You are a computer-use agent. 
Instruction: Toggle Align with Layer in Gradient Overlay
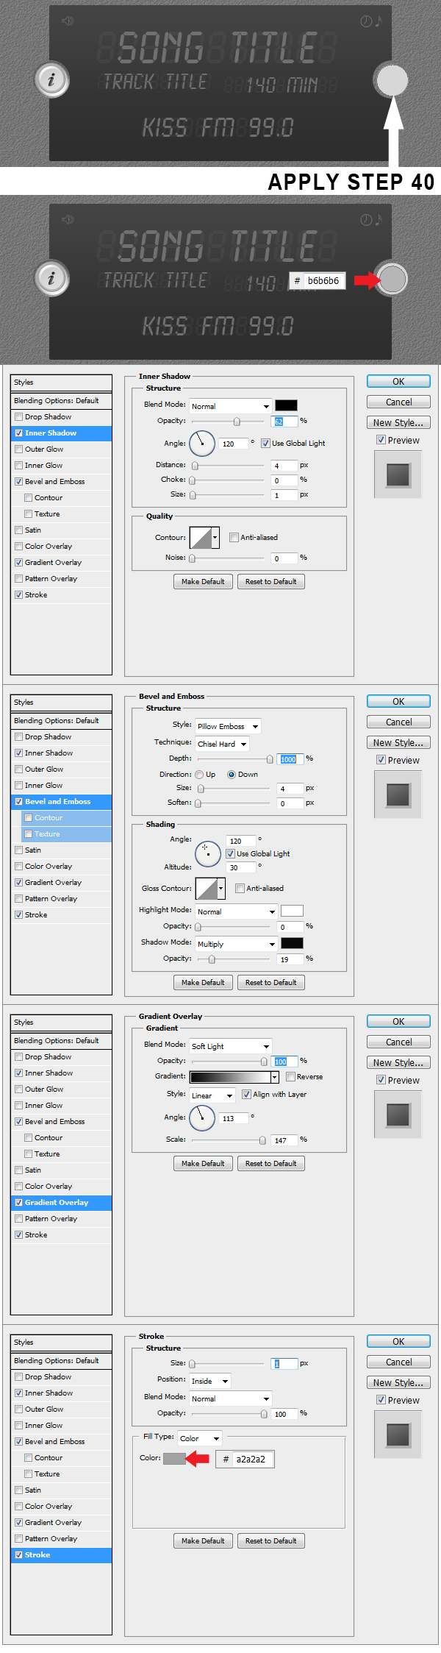(x=246, y=1094)
